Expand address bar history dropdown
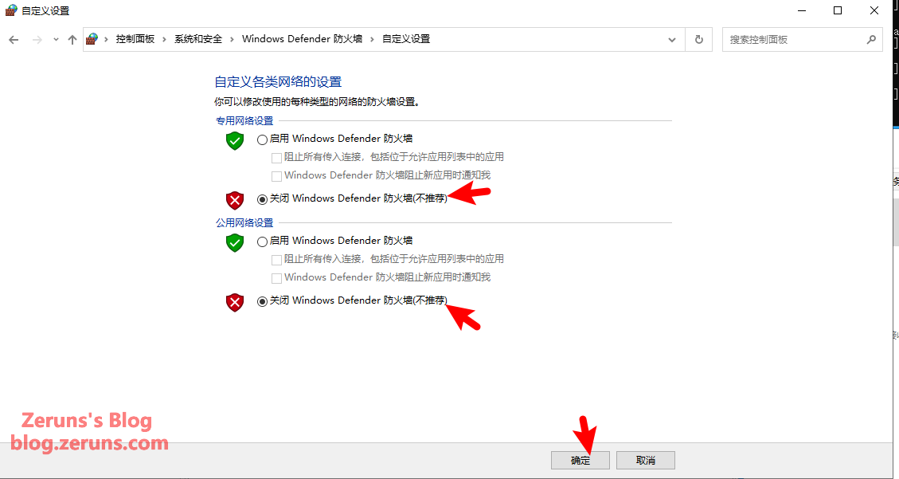The height and width of the screenshot is (479, 899). [672, 40]
